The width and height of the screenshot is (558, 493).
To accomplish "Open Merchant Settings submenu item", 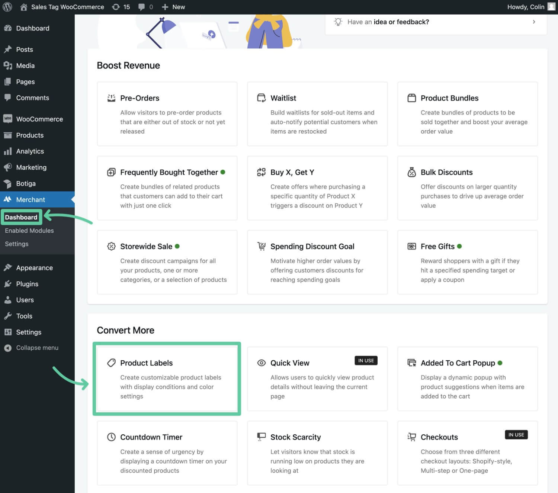I will [17, 244].
